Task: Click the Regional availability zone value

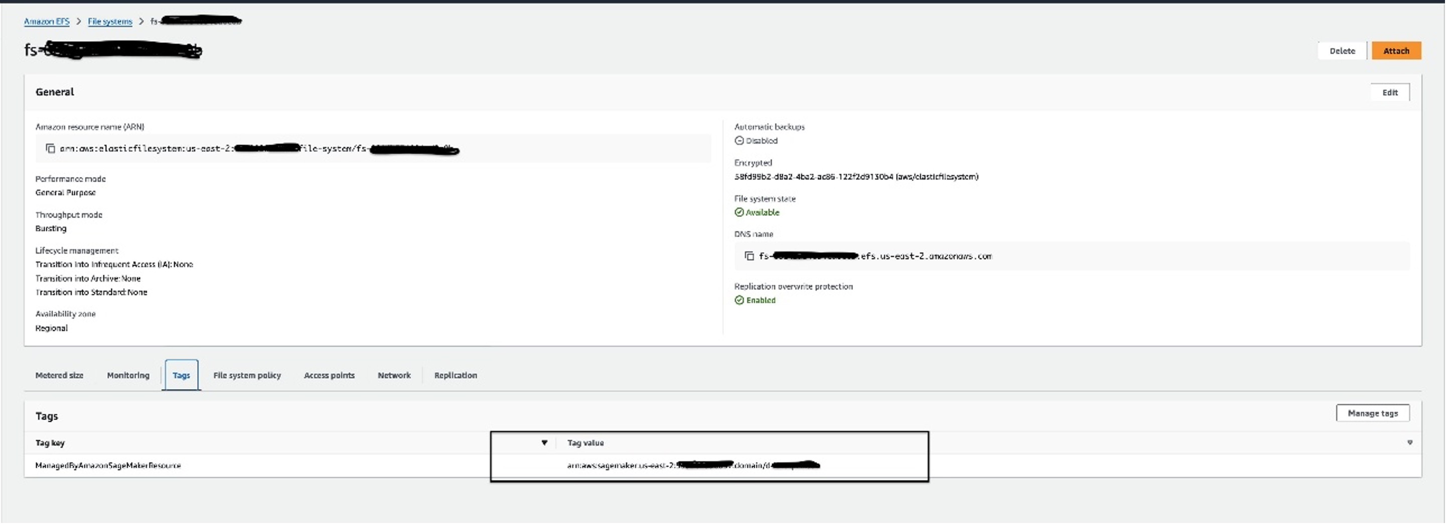Action: click(x=51, y=328)
